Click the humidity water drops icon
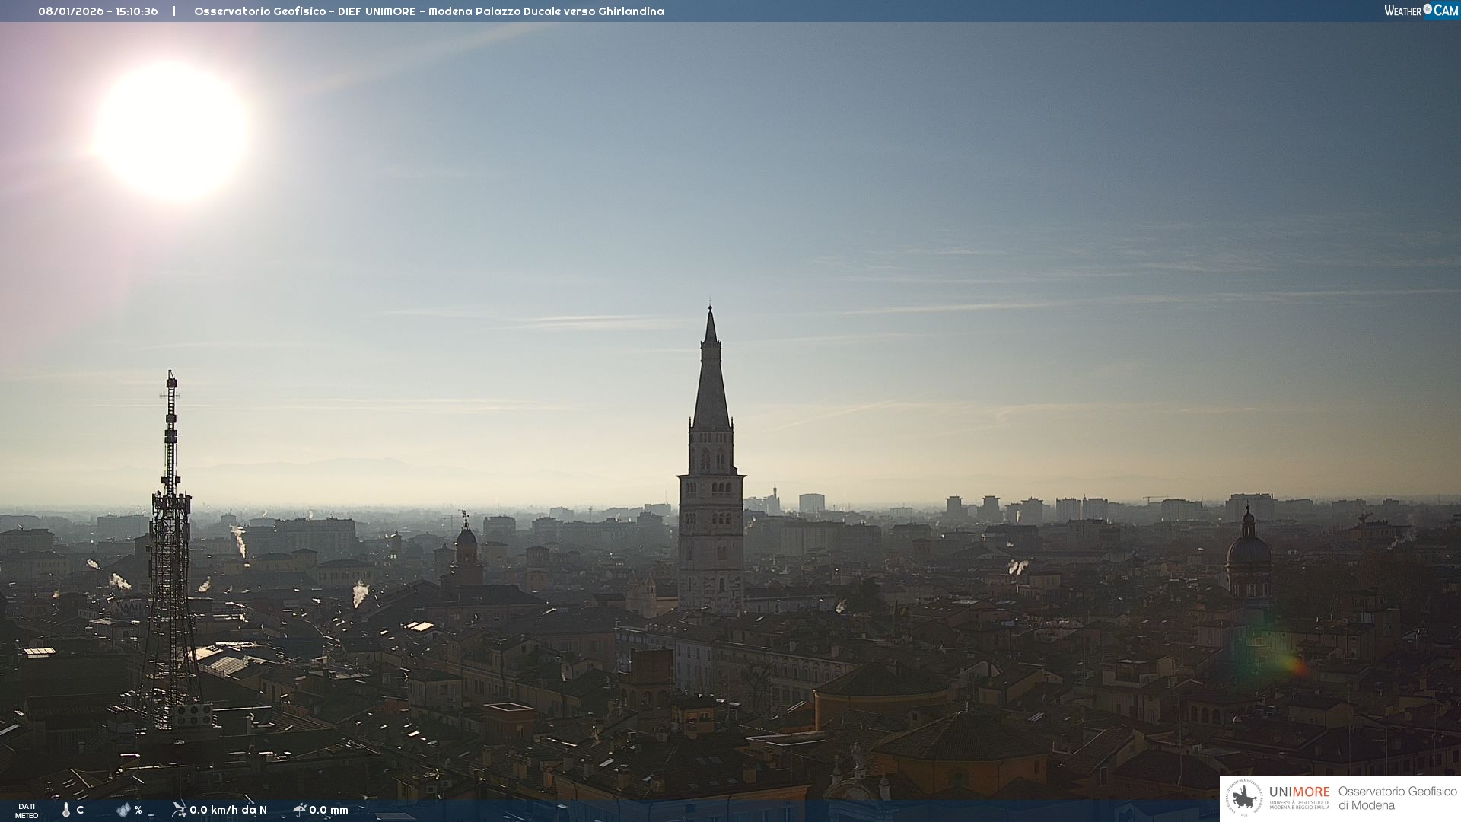Viewport: 1461px width, 822px height. [x=123, y=810]
